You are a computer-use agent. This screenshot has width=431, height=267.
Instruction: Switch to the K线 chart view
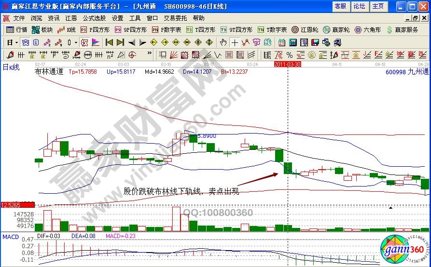[x=66, y=29]
